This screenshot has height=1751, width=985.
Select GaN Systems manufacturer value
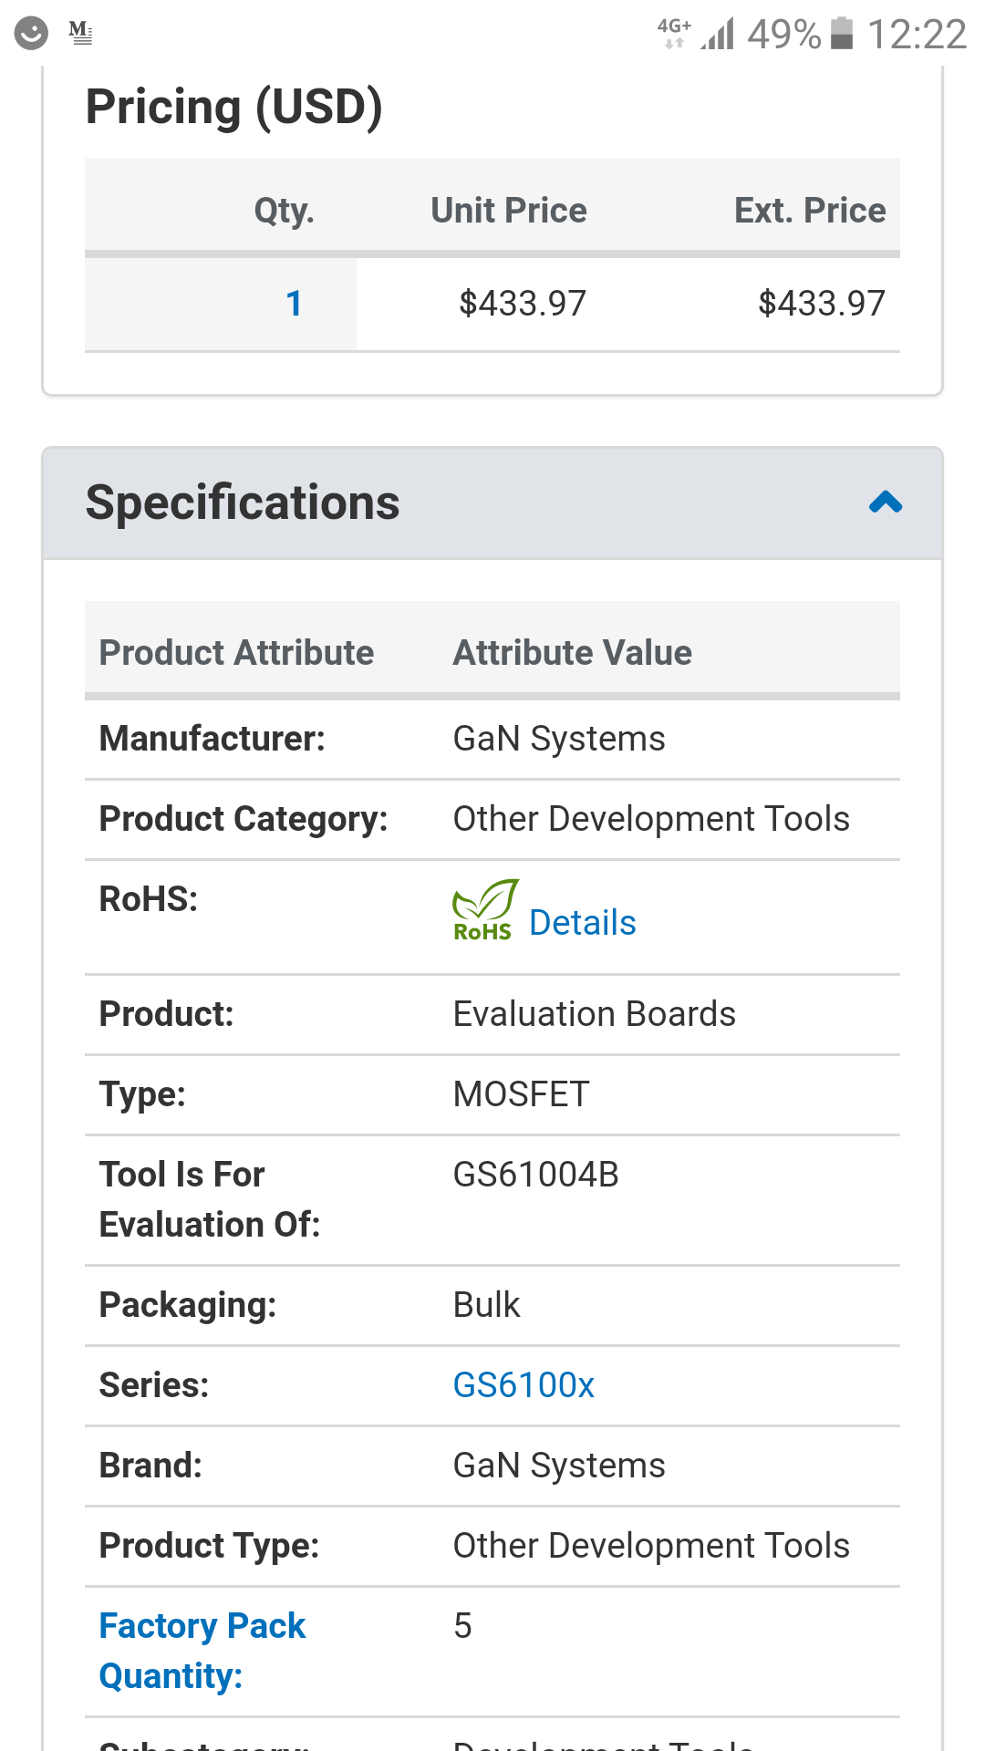[559, 739]
